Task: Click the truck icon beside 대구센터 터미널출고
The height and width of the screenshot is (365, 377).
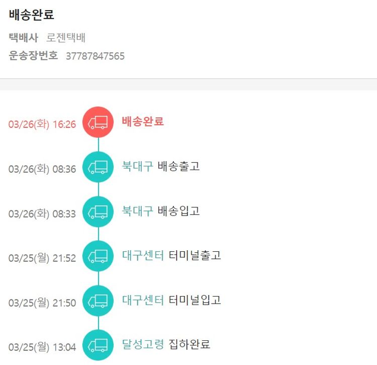Action: (98, 256)
